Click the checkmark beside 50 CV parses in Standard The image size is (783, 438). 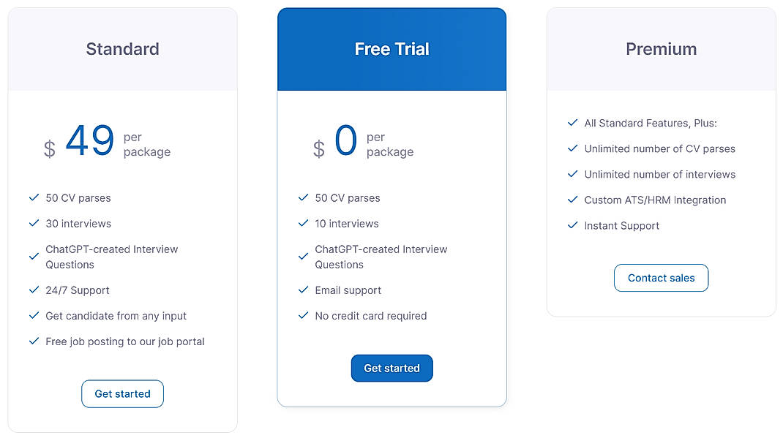34,197
